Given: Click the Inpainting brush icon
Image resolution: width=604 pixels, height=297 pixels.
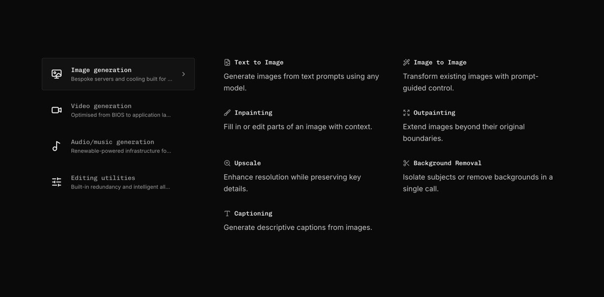Looking at the screenshot, I should pos(227,113).
